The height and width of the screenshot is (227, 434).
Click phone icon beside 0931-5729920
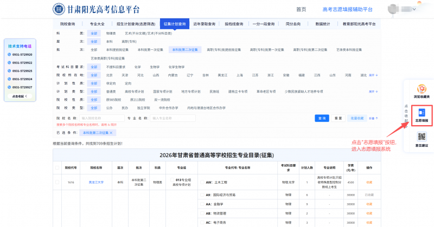click(x=9, y=55)
